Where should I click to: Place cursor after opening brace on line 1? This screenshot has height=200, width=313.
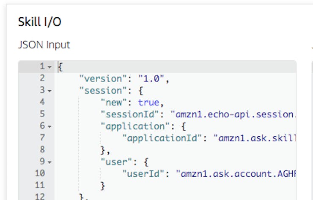click(63, 67)
